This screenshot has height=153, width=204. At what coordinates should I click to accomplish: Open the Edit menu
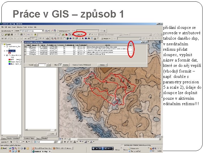click(x=6, y=27)
